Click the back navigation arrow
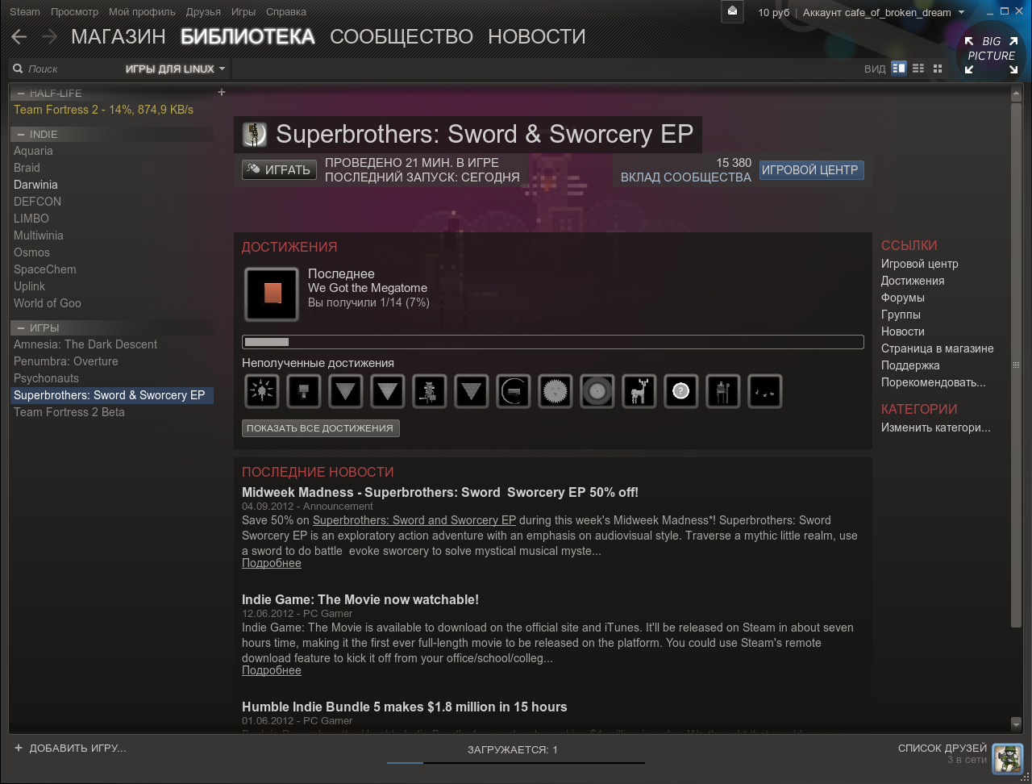The width and height of the screenshot is (1032, 784). click(19, 37)
